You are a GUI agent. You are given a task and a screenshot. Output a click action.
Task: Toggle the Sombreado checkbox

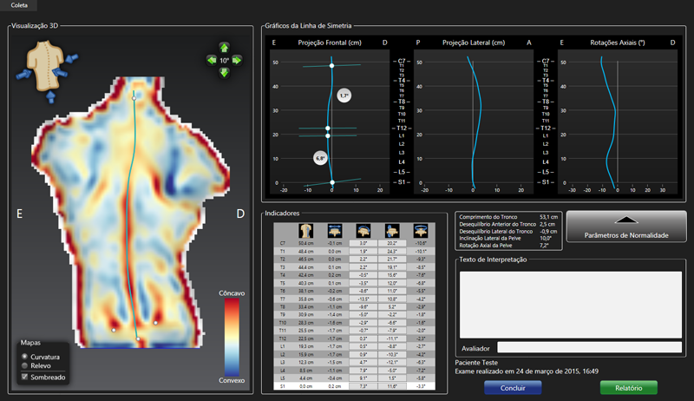(25, 377)
